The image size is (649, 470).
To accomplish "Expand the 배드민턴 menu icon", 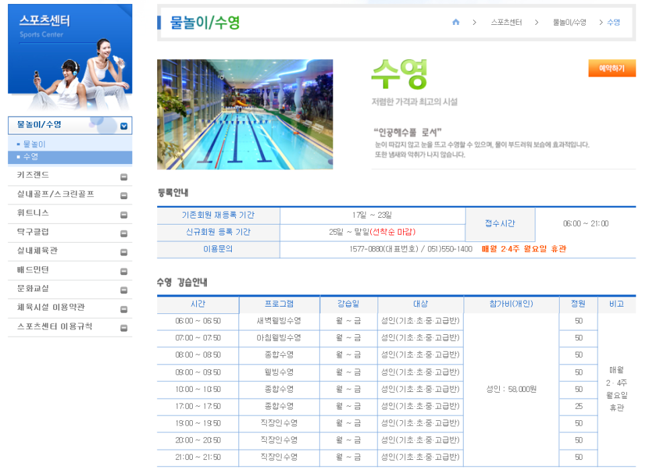I will (x=124, y=271).
